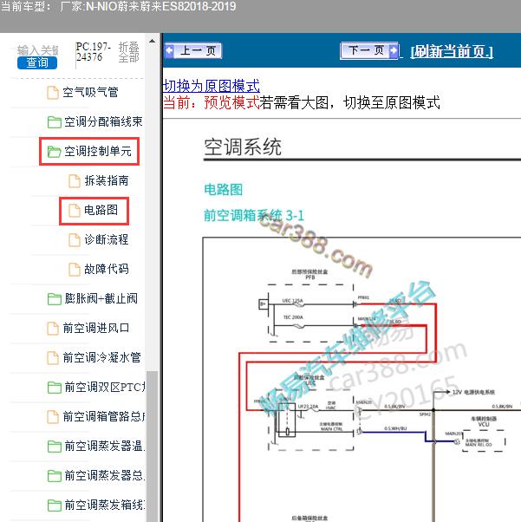Click the sidebar scrollbar thumb
The height and width of the screenshot is (522, 521).
152,446
